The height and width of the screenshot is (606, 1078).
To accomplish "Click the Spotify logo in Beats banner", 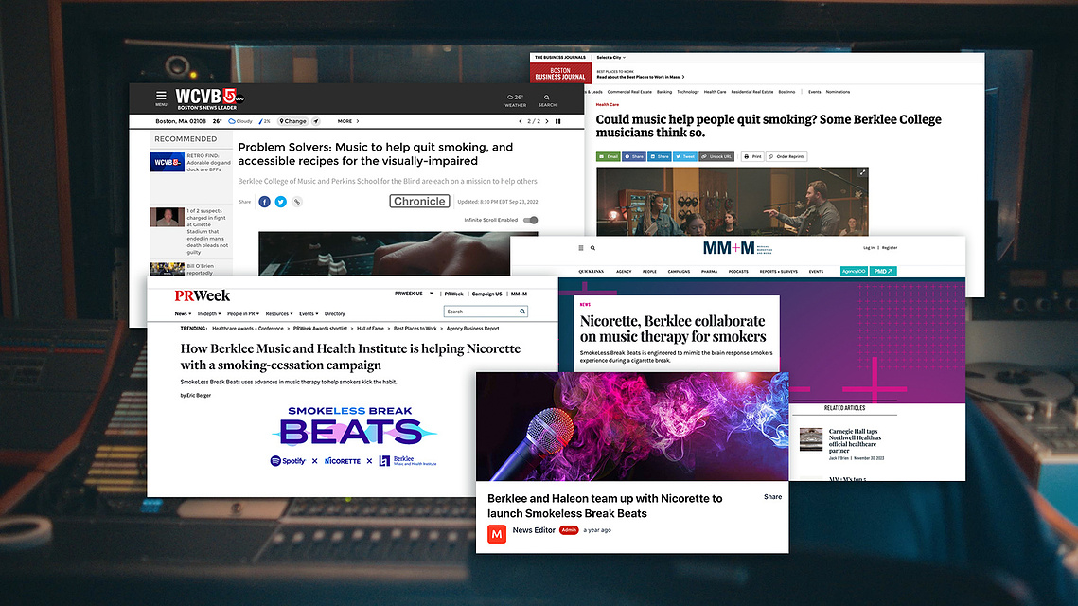I will pyautogui.click(x=288, y=461).
